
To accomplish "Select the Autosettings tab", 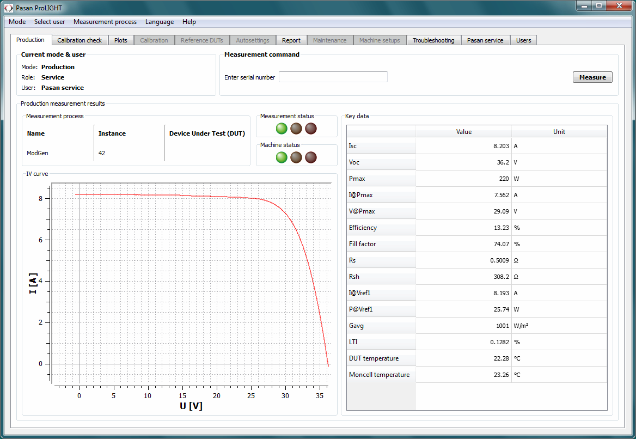I will tap(253, 40).
